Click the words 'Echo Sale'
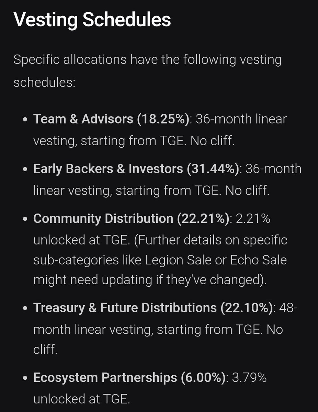The height and width of the screenshot is (412, 318). click(259, 260)
